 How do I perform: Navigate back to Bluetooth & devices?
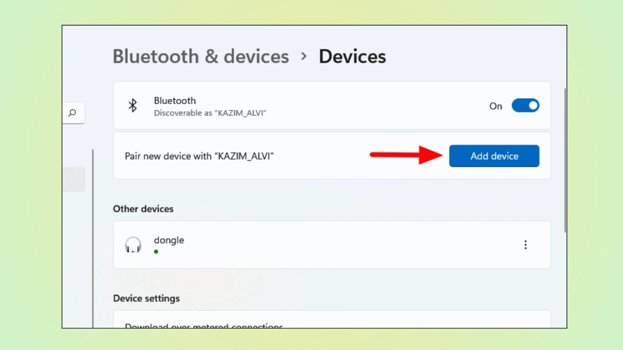(201, 56)
